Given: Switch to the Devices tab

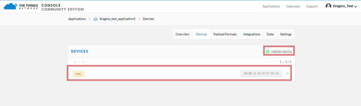Looking at the screenshot, I should coord(201,34).
